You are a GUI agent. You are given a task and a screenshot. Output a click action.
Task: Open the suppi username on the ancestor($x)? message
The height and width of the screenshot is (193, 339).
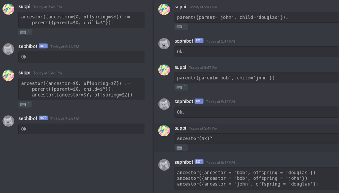pyautogui.click(x=180, y=128)
